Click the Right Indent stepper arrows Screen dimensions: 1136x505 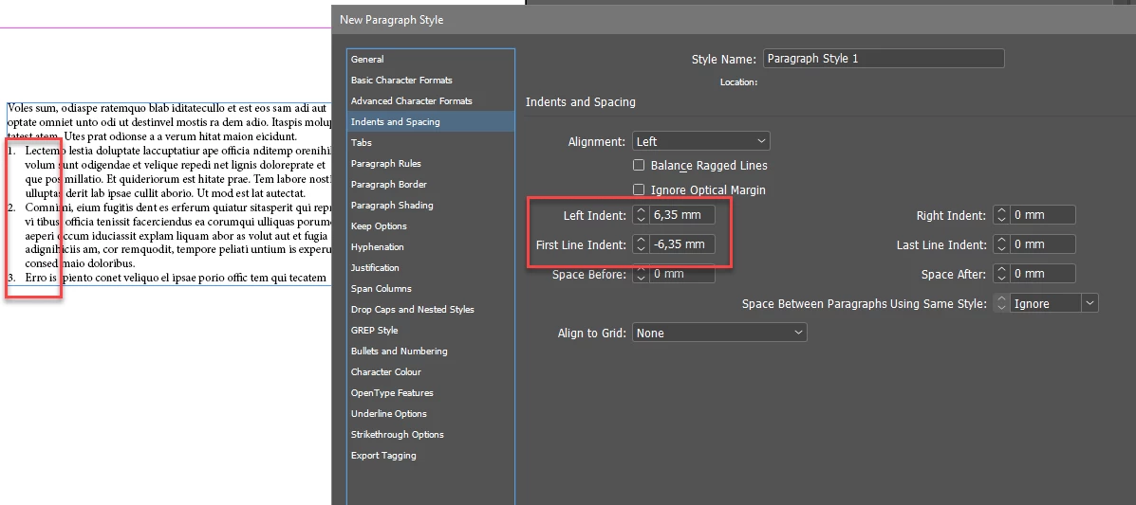[x=1000, y=215]
